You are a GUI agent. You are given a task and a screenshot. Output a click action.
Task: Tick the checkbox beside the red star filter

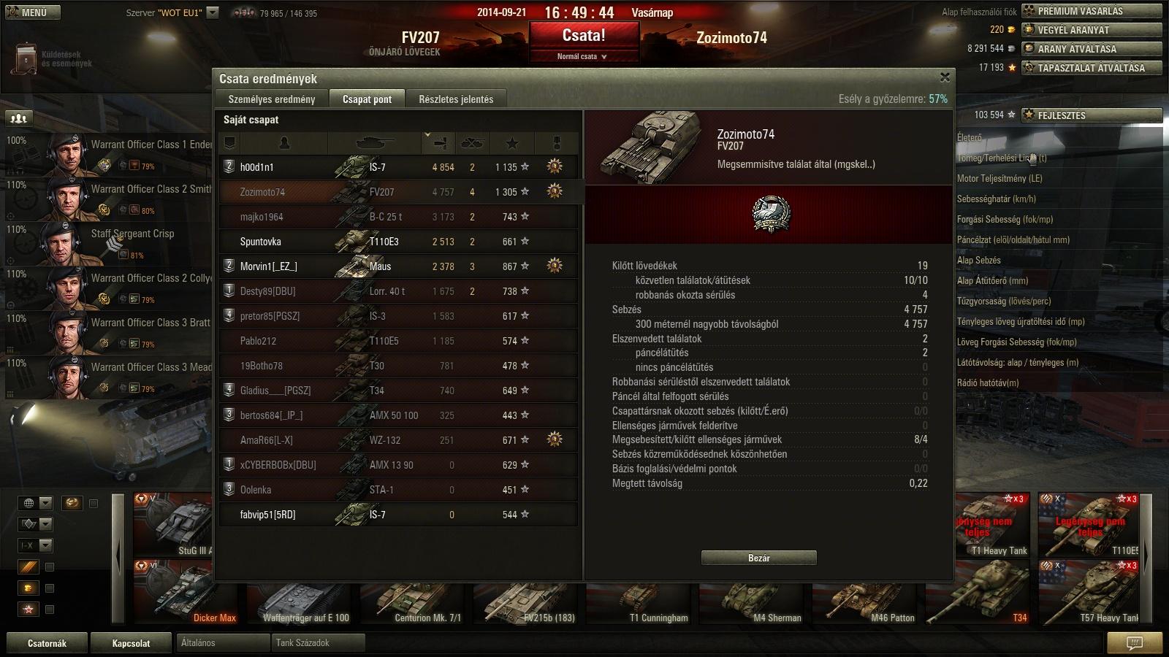[50, 610]
